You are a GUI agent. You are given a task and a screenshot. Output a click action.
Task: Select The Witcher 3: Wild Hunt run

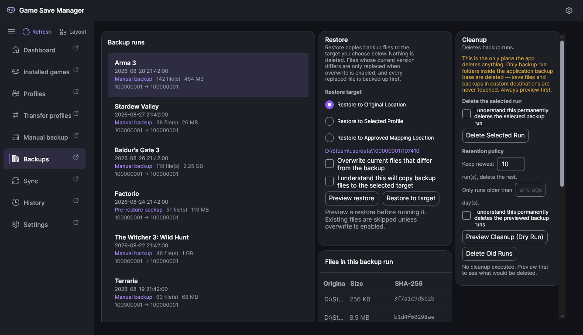pyautogui.click(x=208, y=249)
